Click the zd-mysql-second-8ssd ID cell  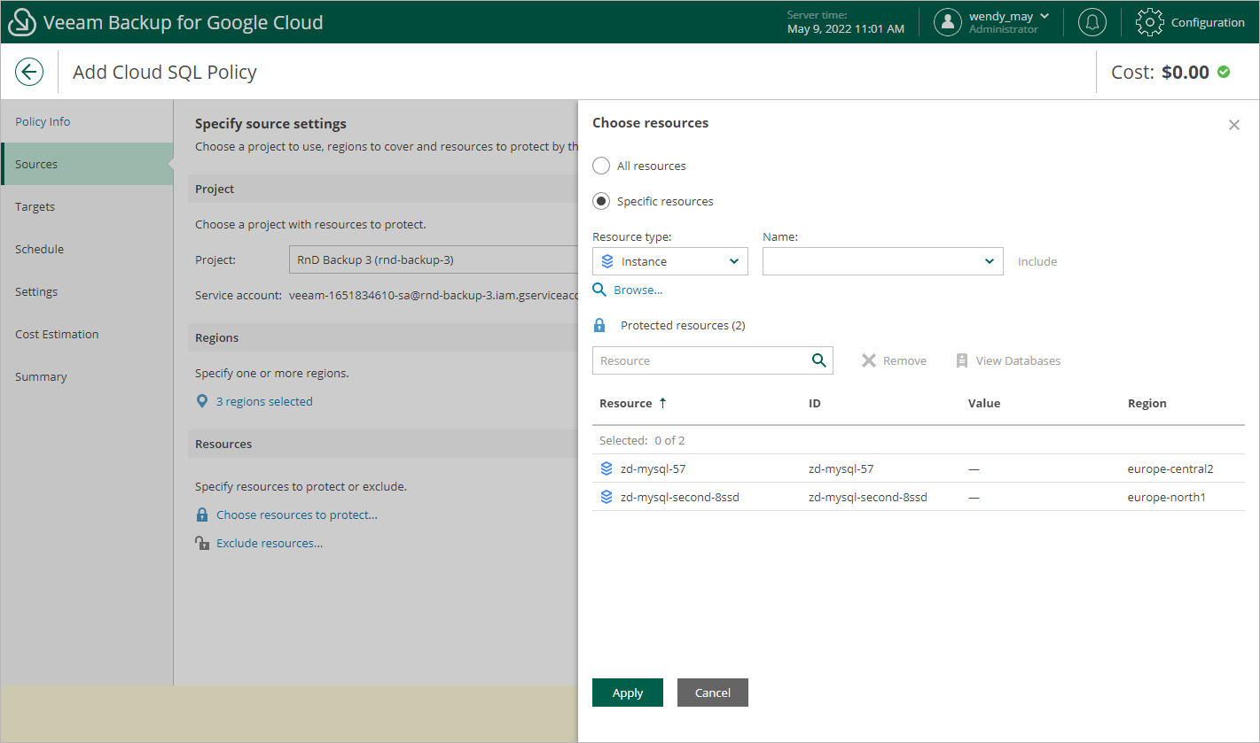[868, 497]
